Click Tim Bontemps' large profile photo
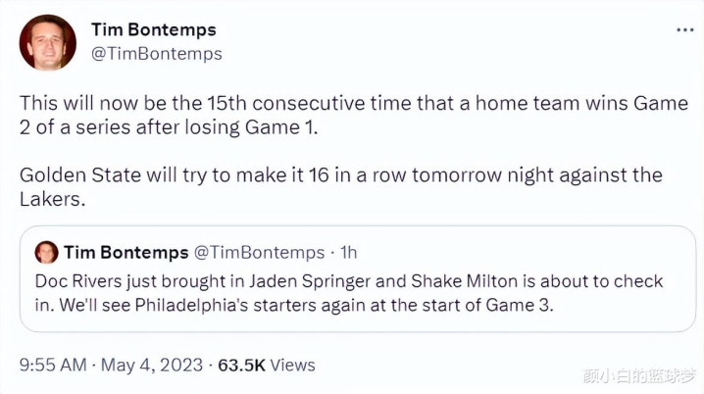The width and height of the screenshot is (704, 394). coord(47,42)
